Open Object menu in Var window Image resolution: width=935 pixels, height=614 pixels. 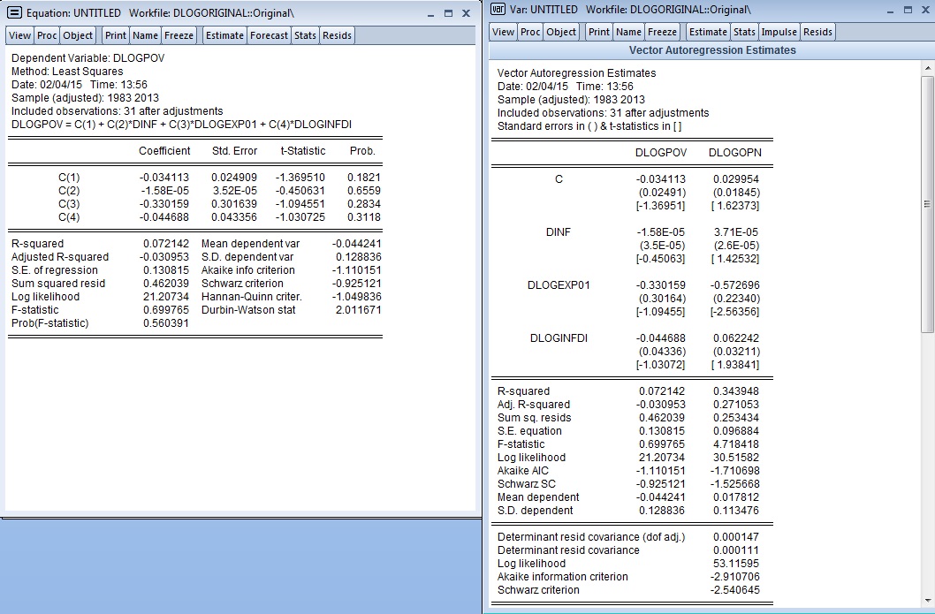point(561,32)
